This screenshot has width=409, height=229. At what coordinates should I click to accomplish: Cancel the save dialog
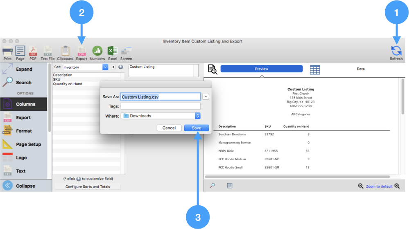(169, 128)
